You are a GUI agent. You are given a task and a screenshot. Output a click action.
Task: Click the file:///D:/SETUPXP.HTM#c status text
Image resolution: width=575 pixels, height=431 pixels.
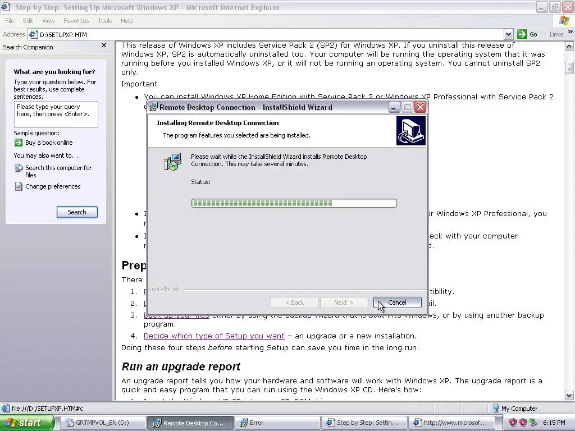(x=47, y=409)
